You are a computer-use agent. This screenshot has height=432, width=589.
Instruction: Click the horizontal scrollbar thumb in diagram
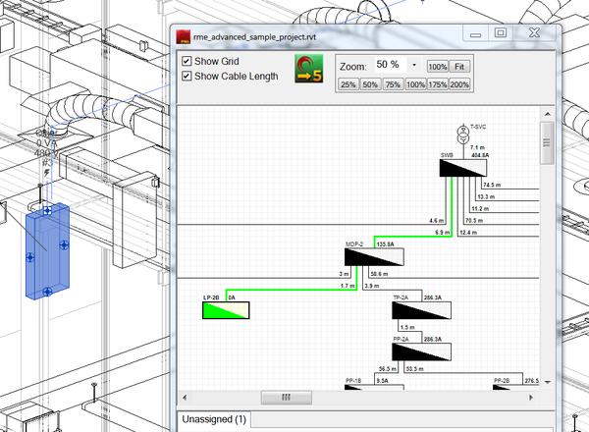287,397
